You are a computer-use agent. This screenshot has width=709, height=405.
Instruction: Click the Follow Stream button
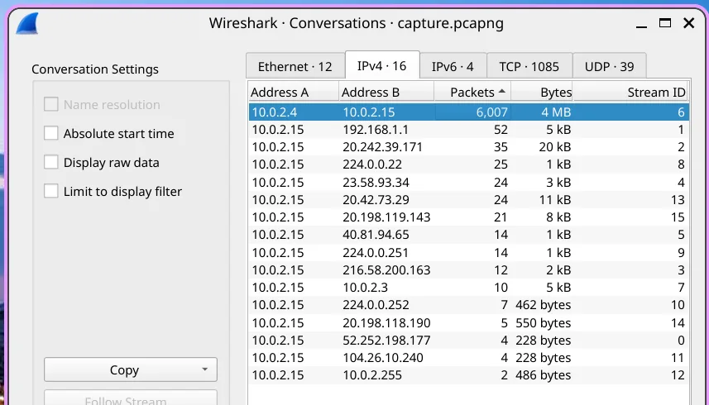(x=131, y=398)
